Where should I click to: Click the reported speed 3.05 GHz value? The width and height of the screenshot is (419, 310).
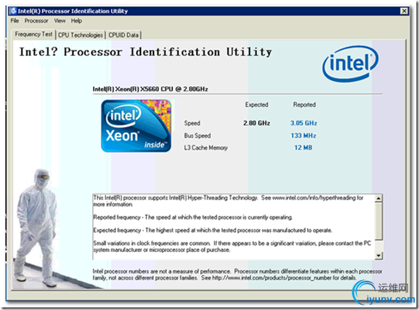click(x=304, y=123)
